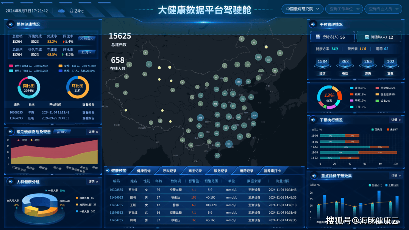Toggle the 现患 series in chart legend
The image size is (409, 230).
22,140
